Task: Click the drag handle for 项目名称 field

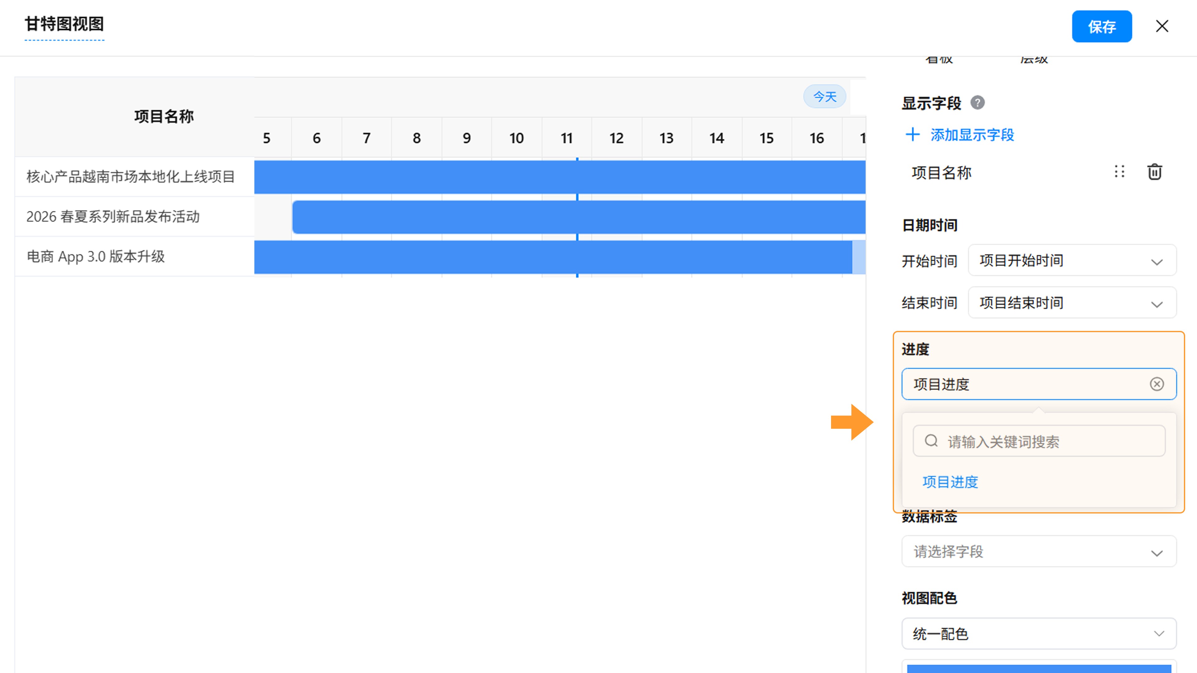Action: (1119, 172)
